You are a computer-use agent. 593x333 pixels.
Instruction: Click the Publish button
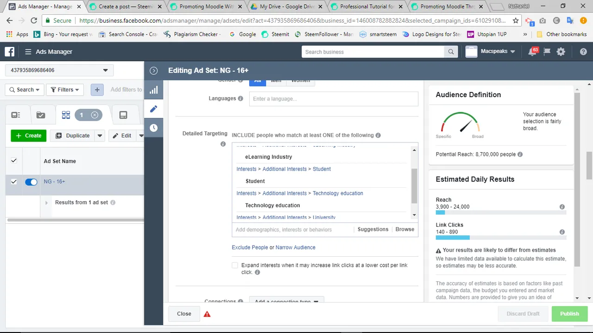click(x=569, y=314)
